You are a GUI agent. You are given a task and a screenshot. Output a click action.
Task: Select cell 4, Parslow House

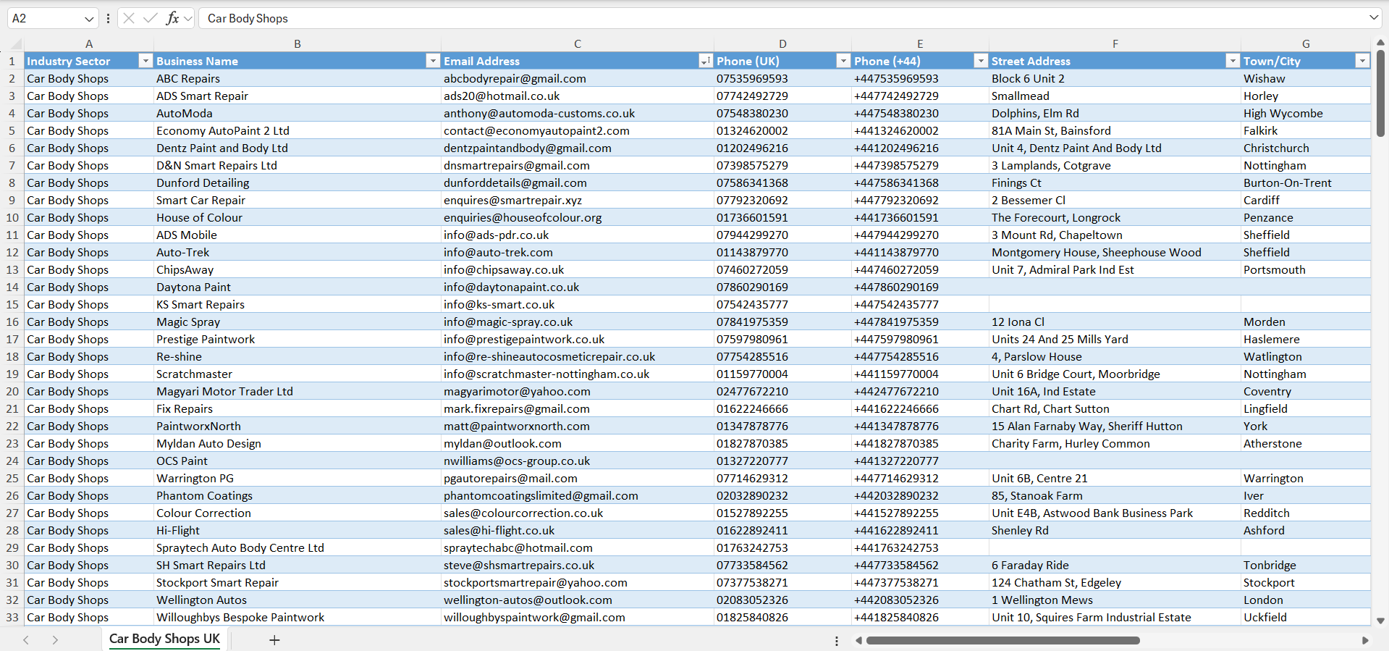click(1115, 356)
